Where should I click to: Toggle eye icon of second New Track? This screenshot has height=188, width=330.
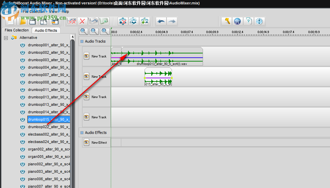86,76
